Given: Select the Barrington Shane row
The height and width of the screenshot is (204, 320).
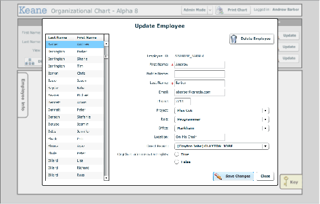Looking at the screenshot, I should click(x=75, y=59).
